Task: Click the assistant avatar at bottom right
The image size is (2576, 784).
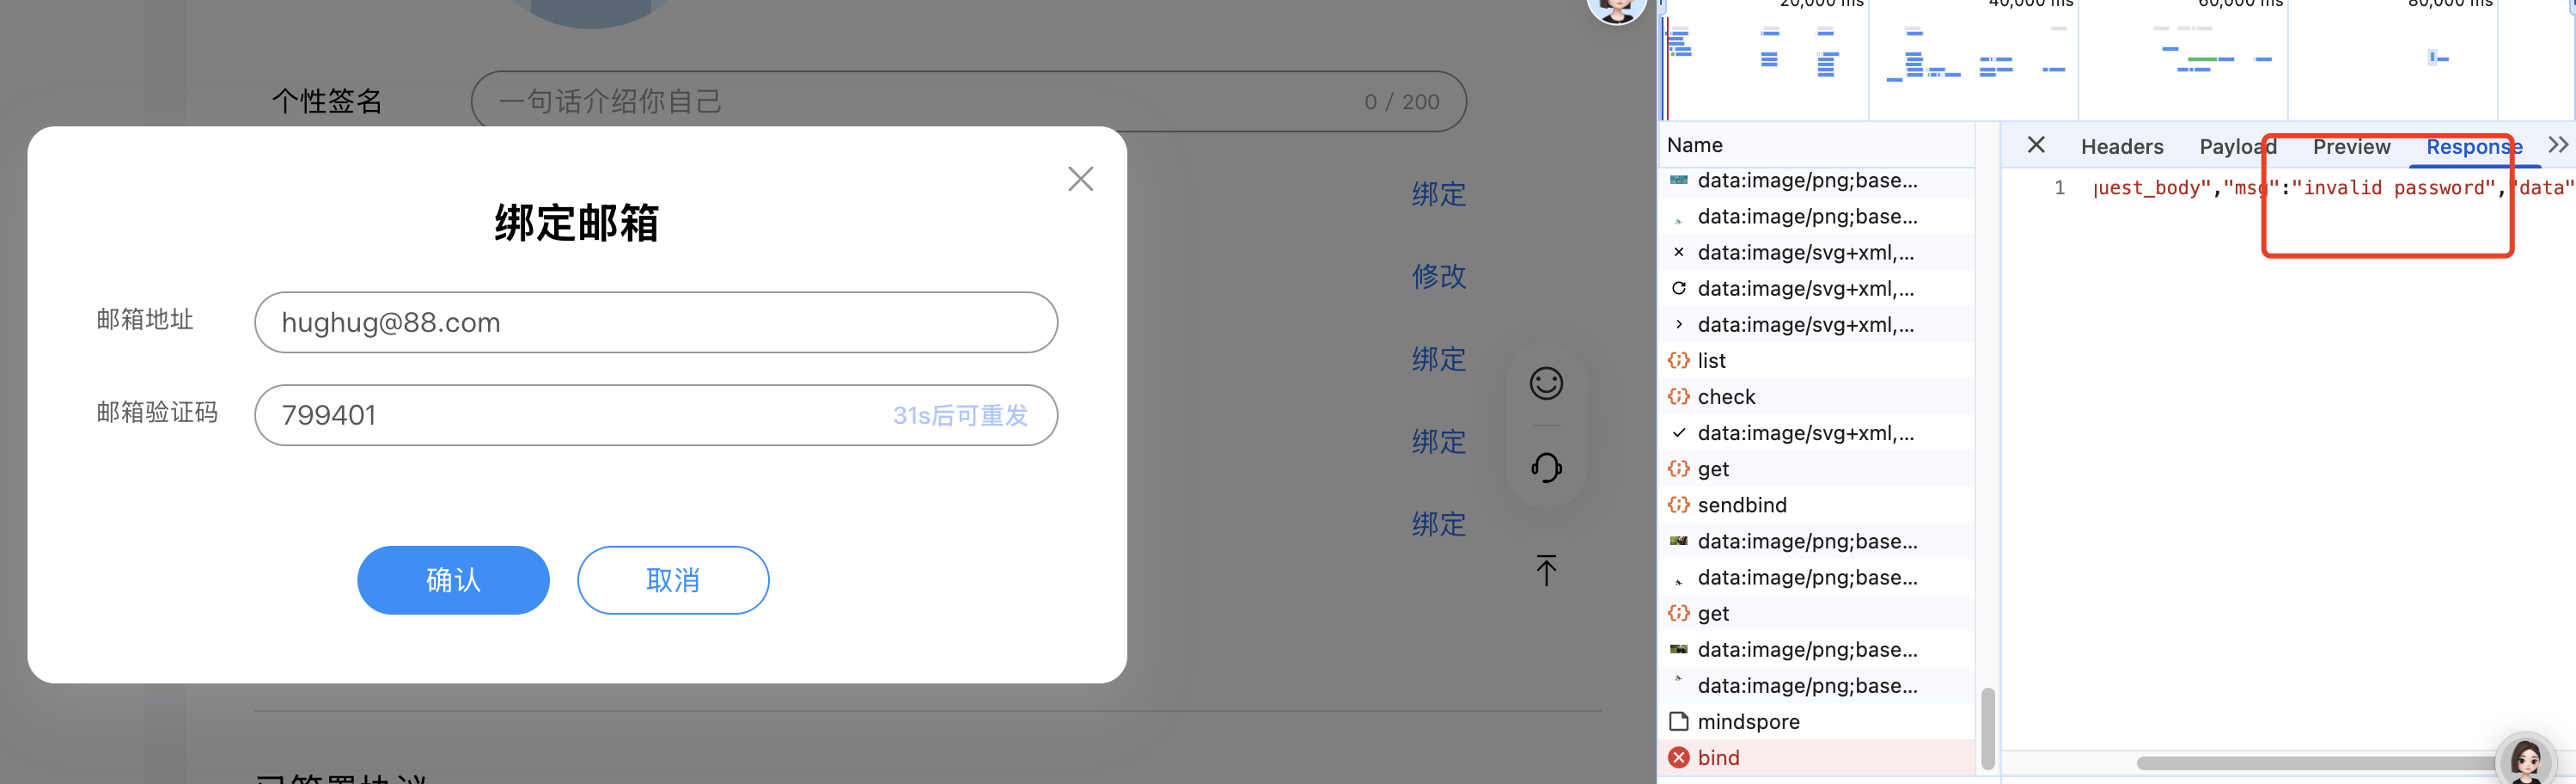Action: pyautogui.click(x=2526, y=760)
